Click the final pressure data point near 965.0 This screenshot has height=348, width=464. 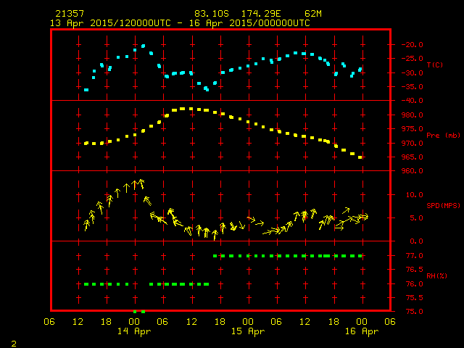click(x=360, y=157)
